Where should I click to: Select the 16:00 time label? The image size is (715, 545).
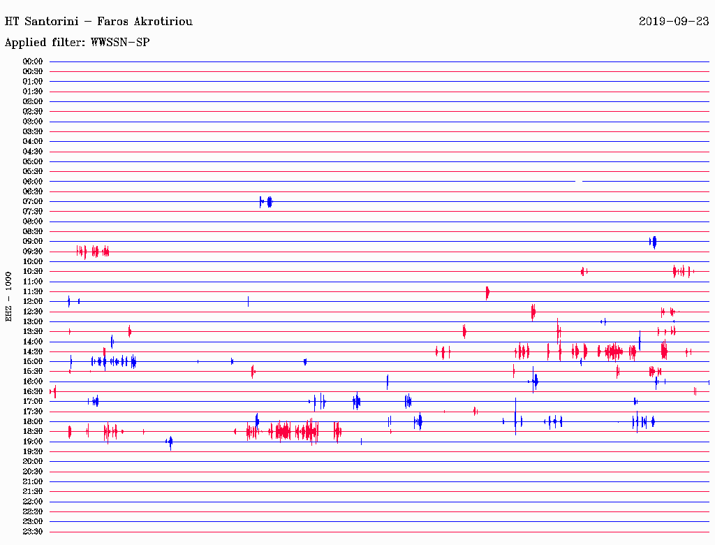(33, 381)
